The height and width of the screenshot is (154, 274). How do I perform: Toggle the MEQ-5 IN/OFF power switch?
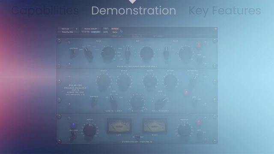pos(200,60)
